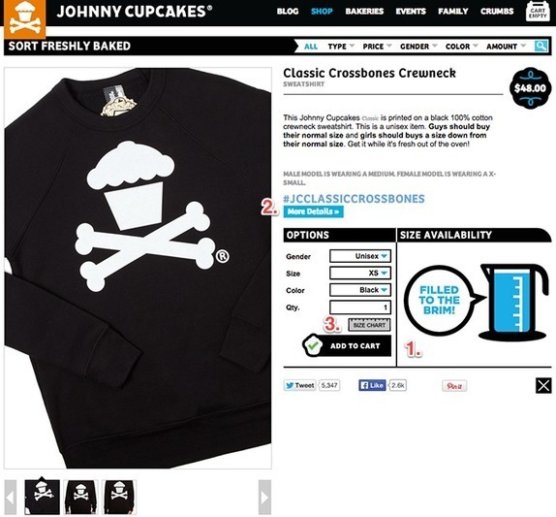Open the empty cart icon
Image resolution: width=556 pixels, height=517 pixels.
[x=538, y=12]
